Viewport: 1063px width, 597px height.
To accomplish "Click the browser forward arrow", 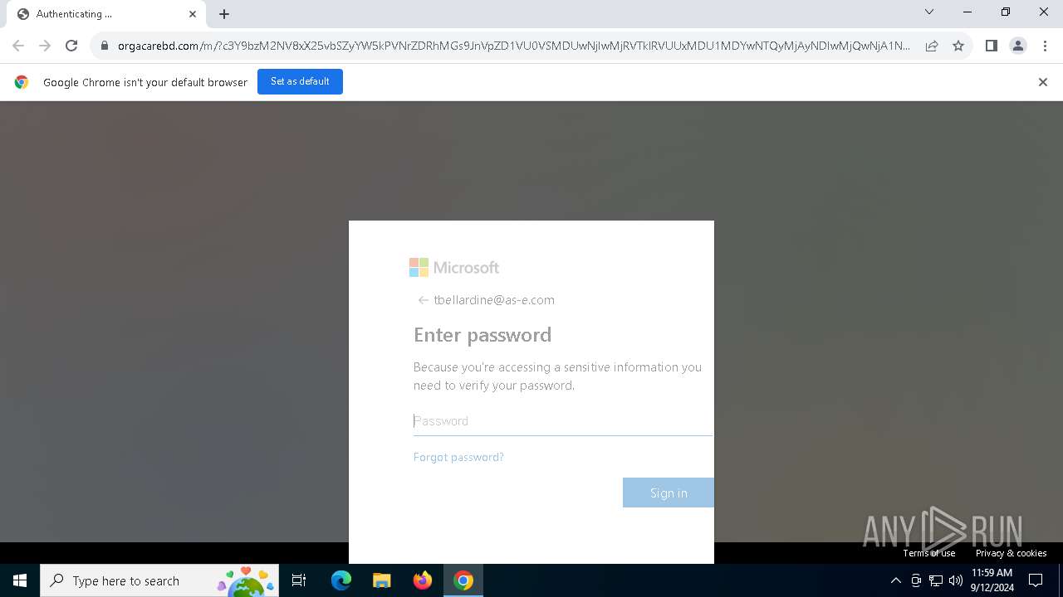I will [x=45, y=46].
